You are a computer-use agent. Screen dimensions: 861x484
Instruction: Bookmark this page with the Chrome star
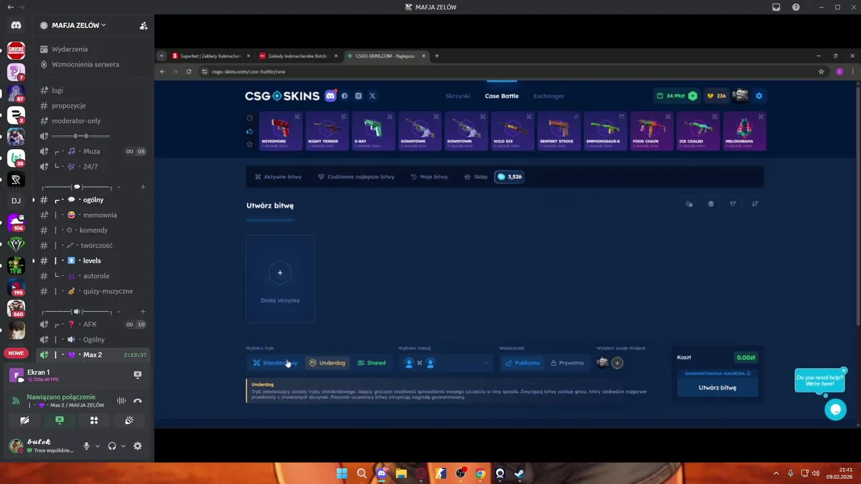(821, 71)
